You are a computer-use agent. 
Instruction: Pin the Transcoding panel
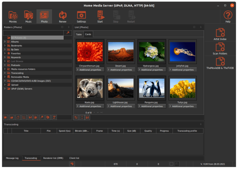(201, 124)
